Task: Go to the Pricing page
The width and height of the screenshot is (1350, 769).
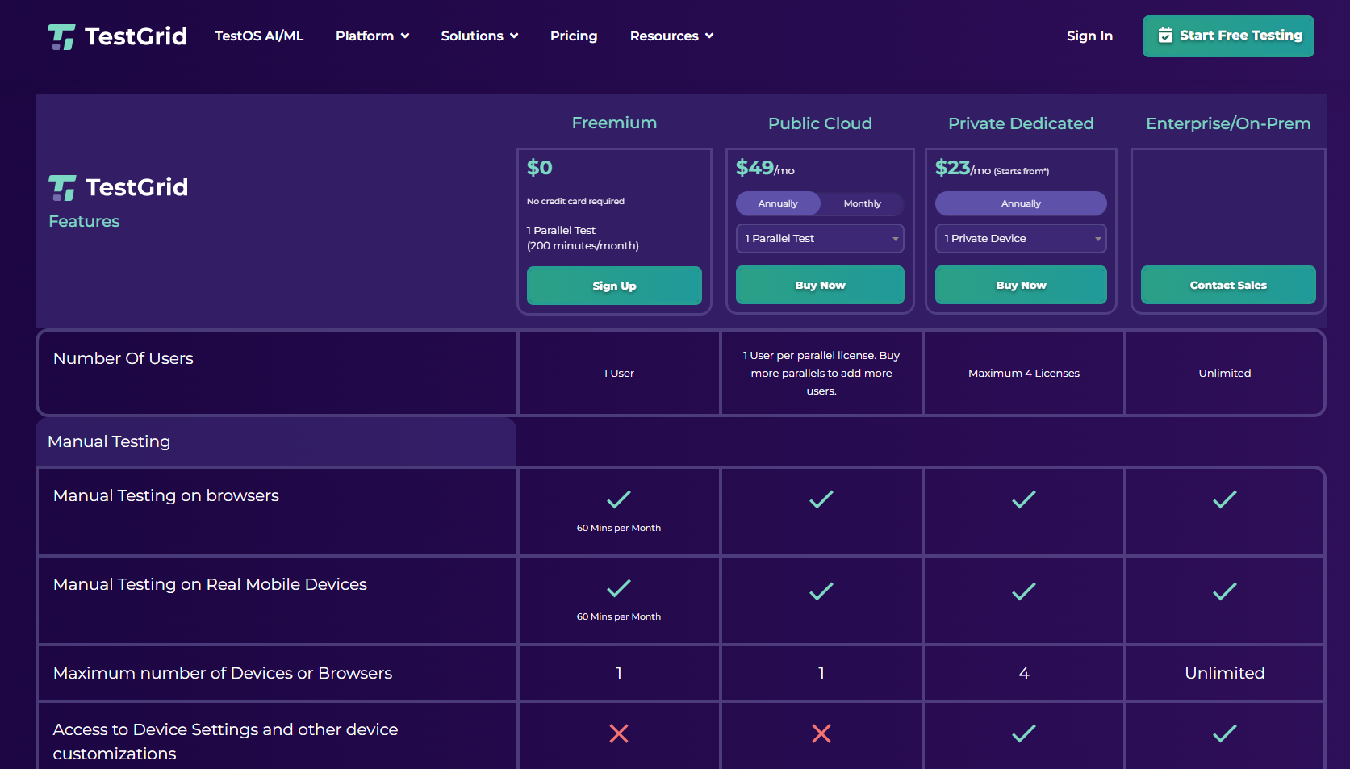Action: click(x=574, y=36)
